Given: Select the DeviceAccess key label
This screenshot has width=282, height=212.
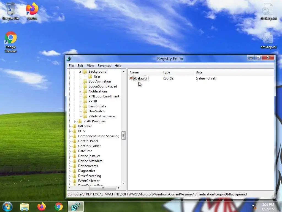Looking at the screenshot, I should pyautogui.click(x=88, y=166).
